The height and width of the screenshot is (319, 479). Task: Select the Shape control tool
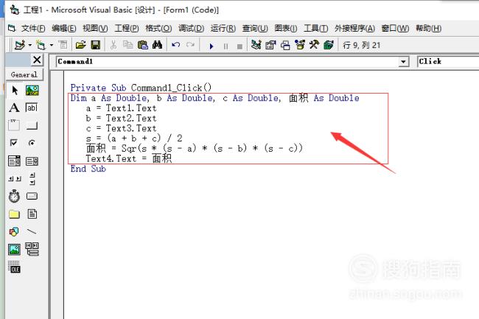tap(14, 232)
